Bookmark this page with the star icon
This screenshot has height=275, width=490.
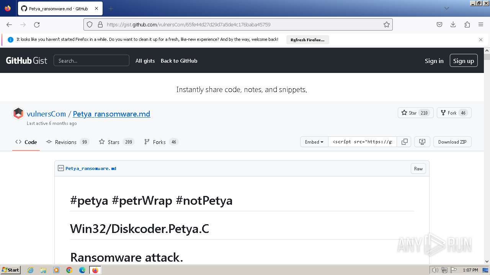[387, 24]
